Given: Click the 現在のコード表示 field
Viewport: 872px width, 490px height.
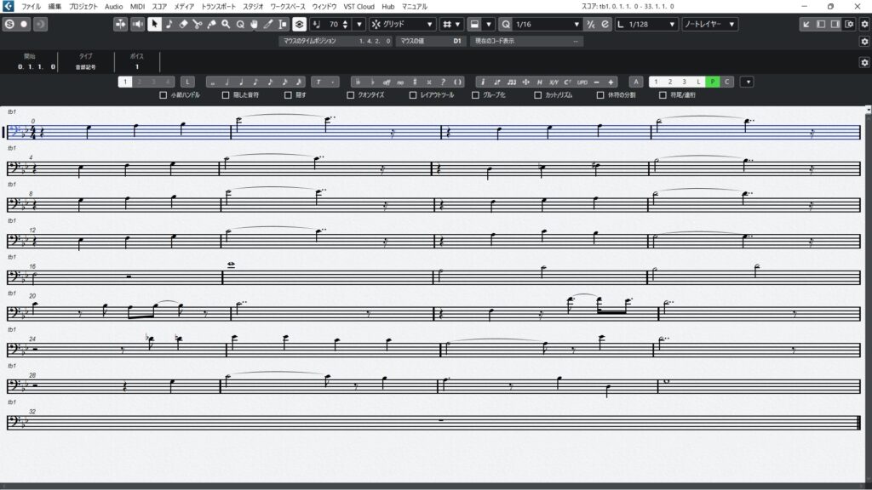Looking at the screenshot, I should click(527, 41).
